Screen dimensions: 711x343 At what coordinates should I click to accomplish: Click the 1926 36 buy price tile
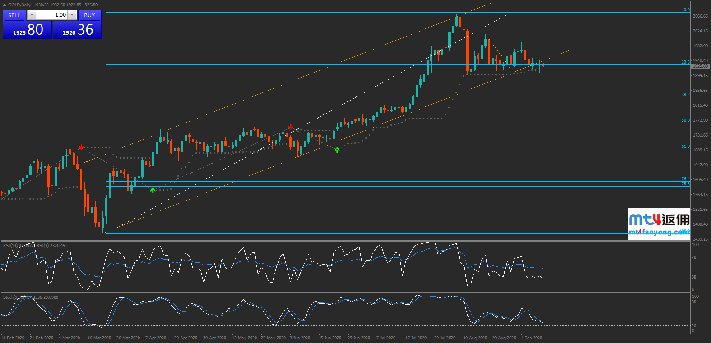[77, 30]
